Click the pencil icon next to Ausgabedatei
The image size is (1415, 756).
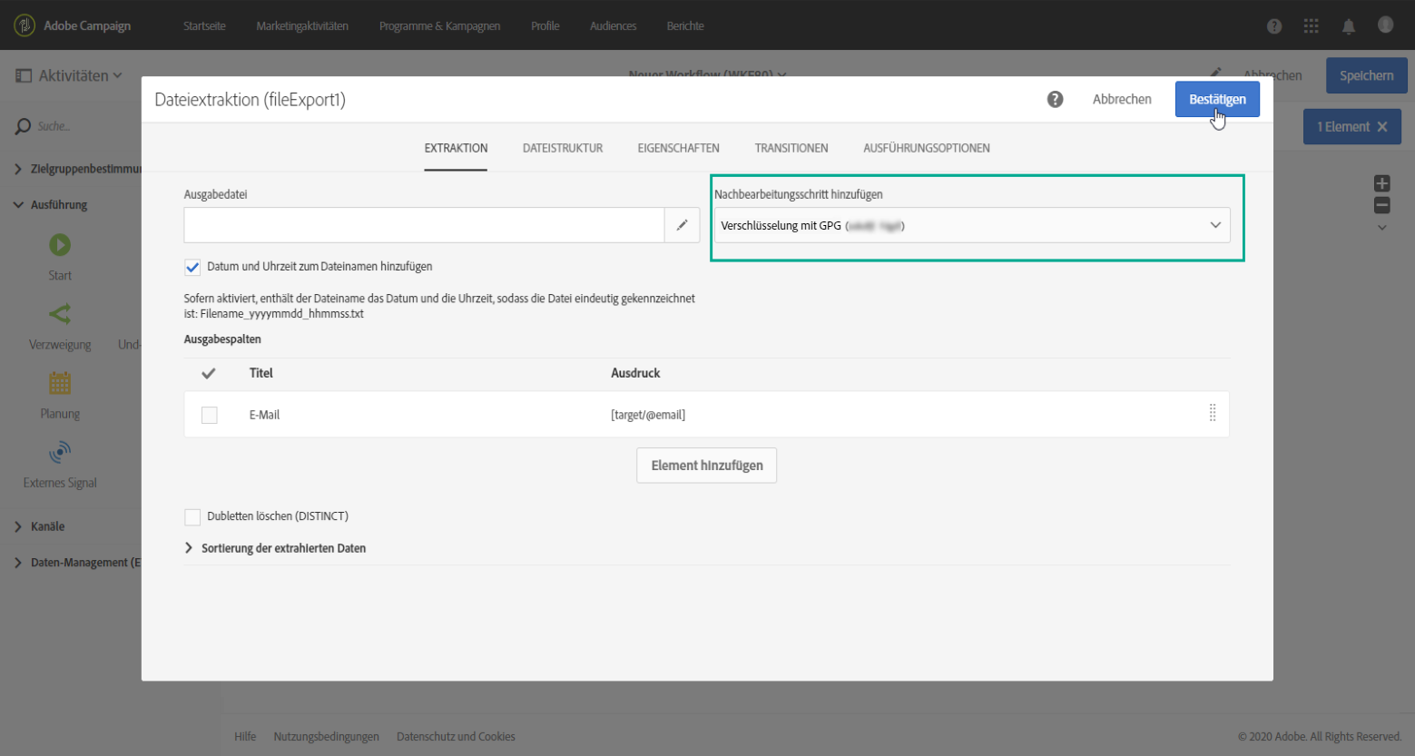click(x=682, y=225)
